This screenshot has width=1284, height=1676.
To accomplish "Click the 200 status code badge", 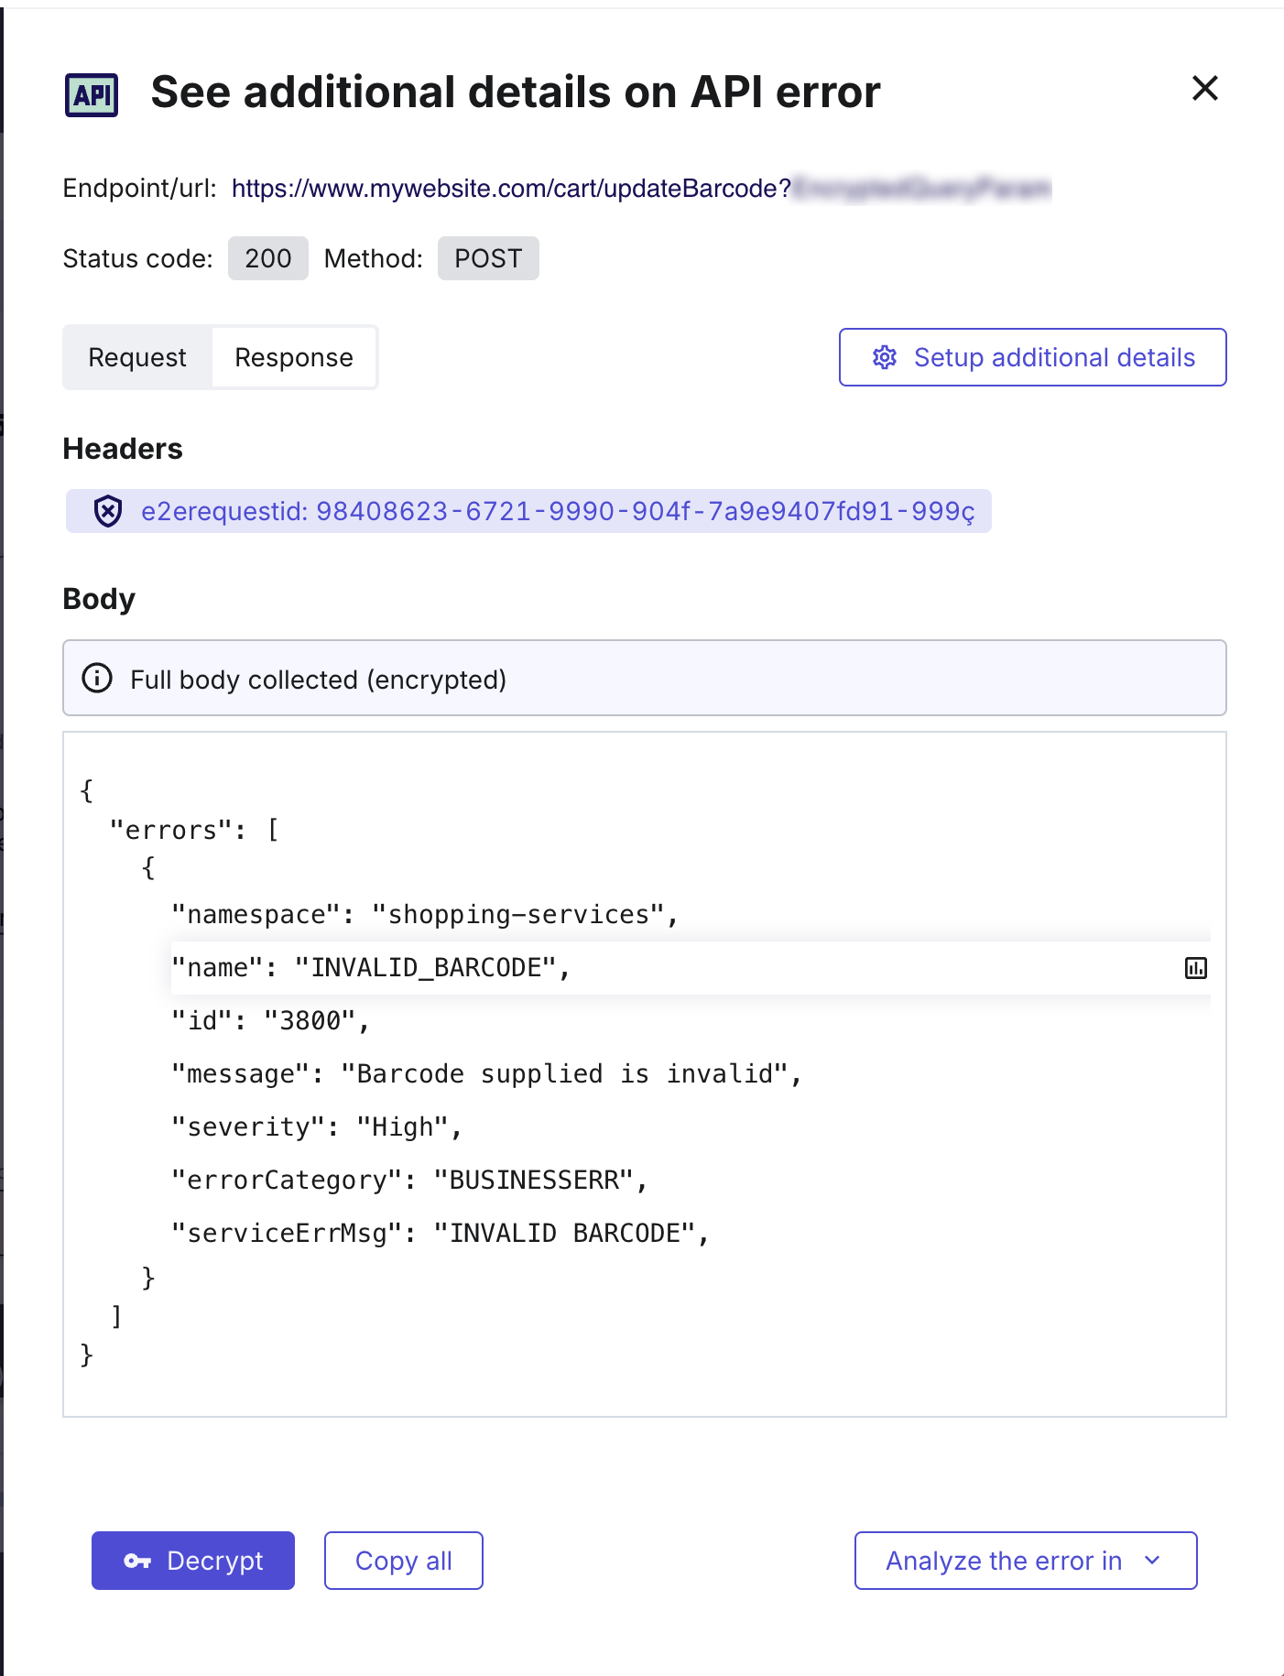I will coord(267,258).
